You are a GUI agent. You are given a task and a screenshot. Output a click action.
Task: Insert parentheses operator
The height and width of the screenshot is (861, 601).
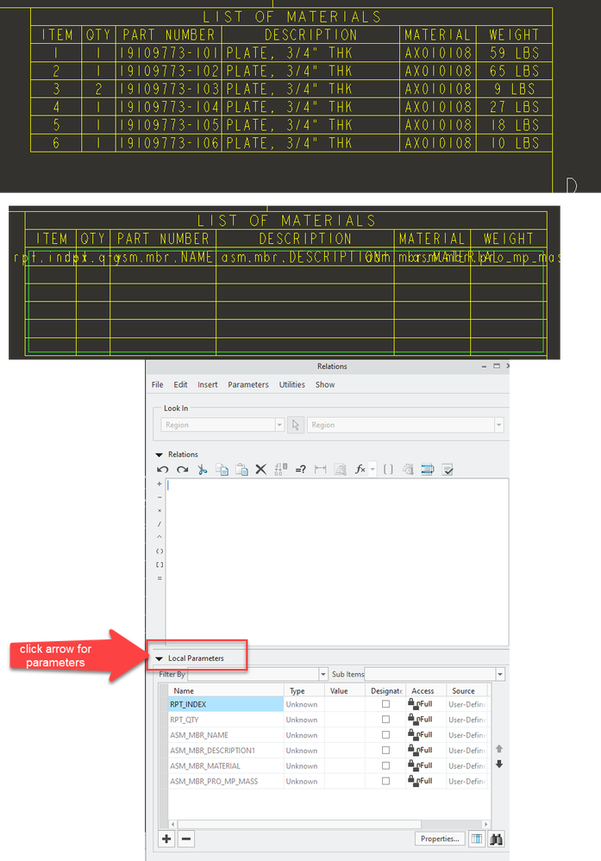tap(160, 552)
